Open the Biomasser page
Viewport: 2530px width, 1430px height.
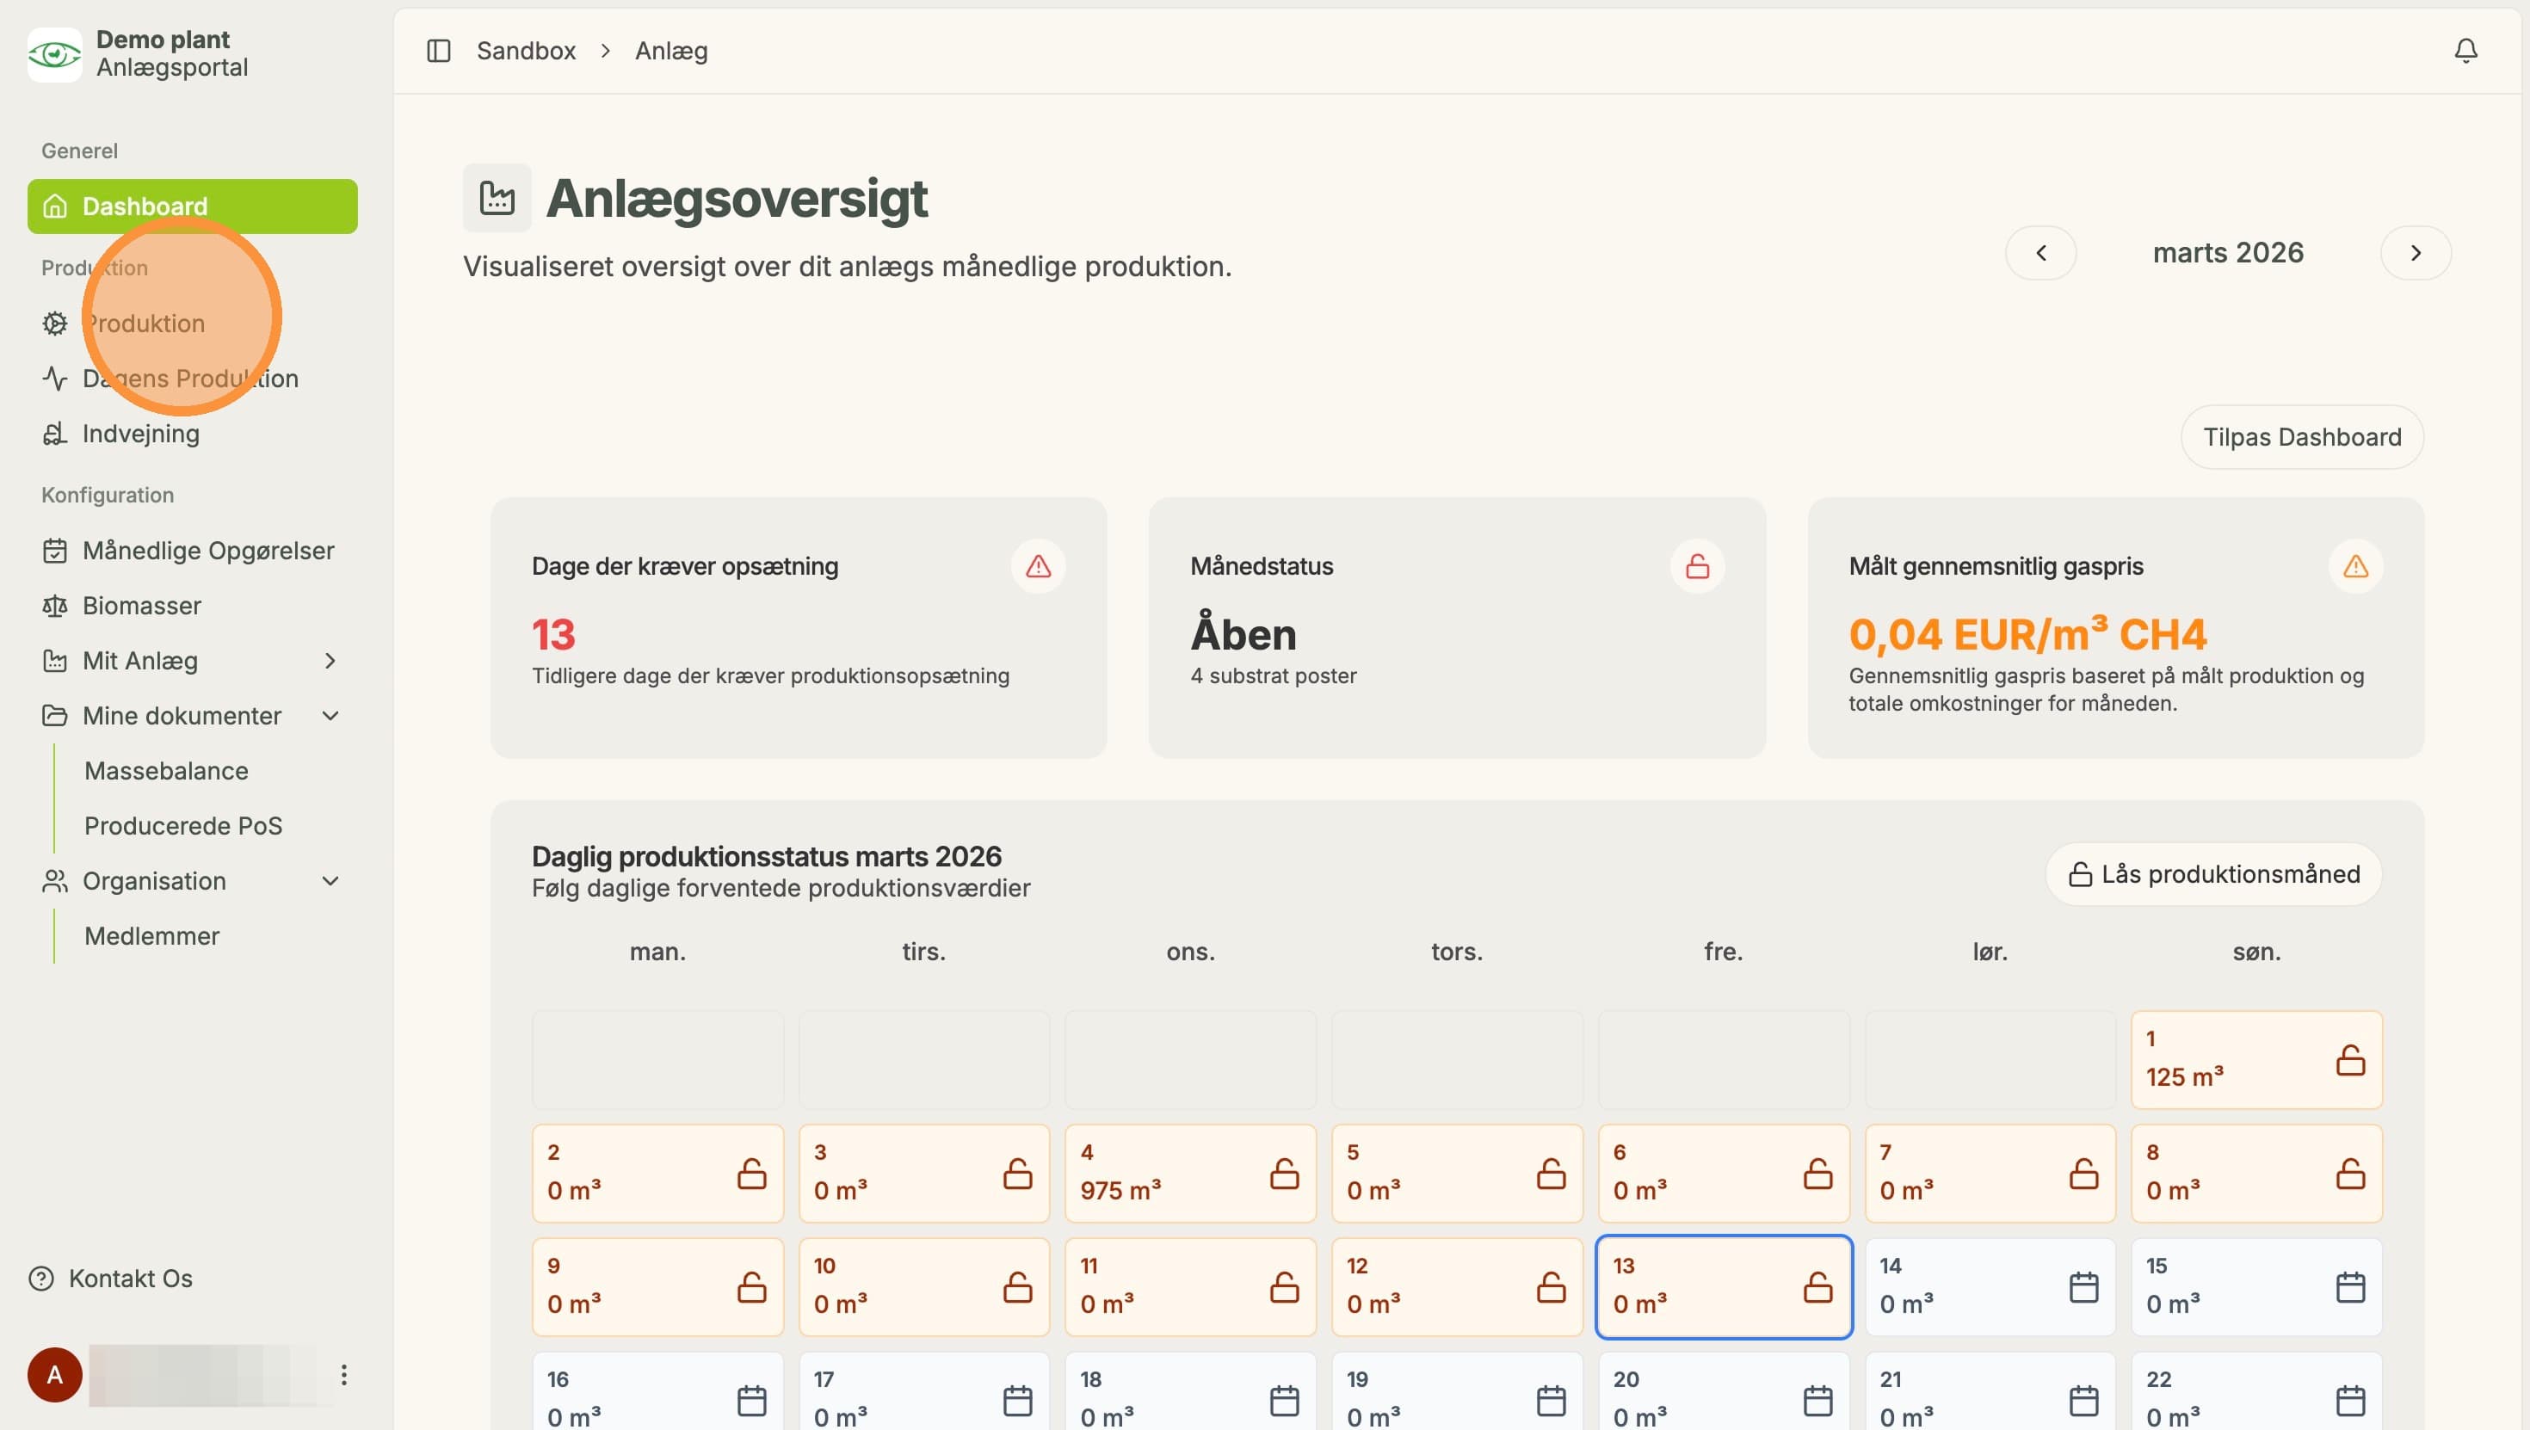[193, 605]
